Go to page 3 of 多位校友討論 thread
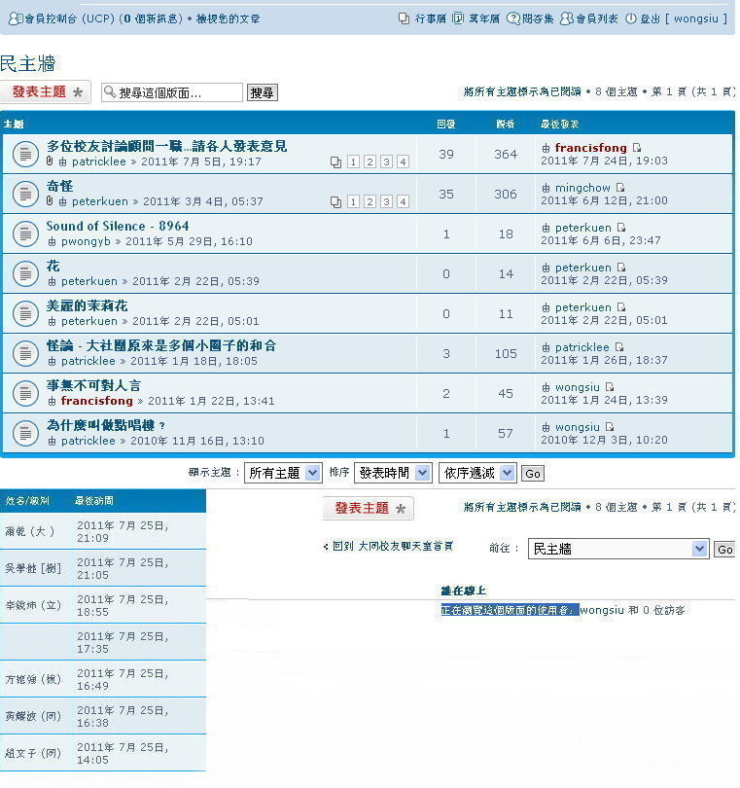The image size is (740, 788). tap(386, 162)
